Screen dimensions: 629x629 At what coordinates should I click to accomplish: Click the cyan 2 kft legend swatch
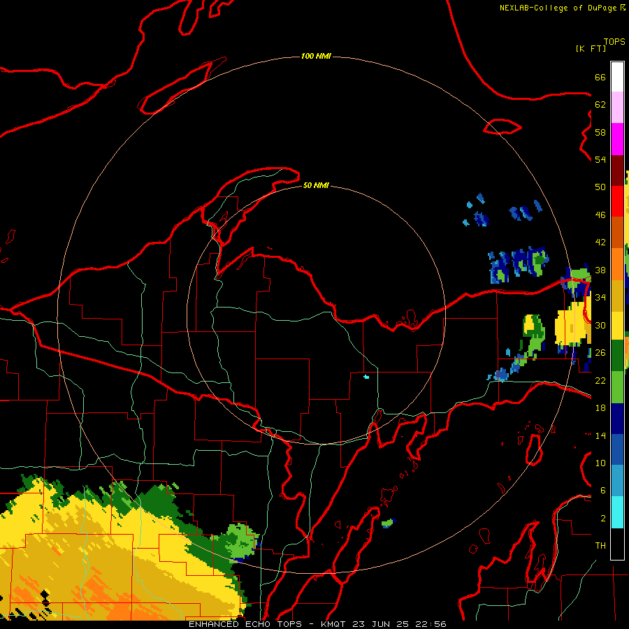(617, 512)
